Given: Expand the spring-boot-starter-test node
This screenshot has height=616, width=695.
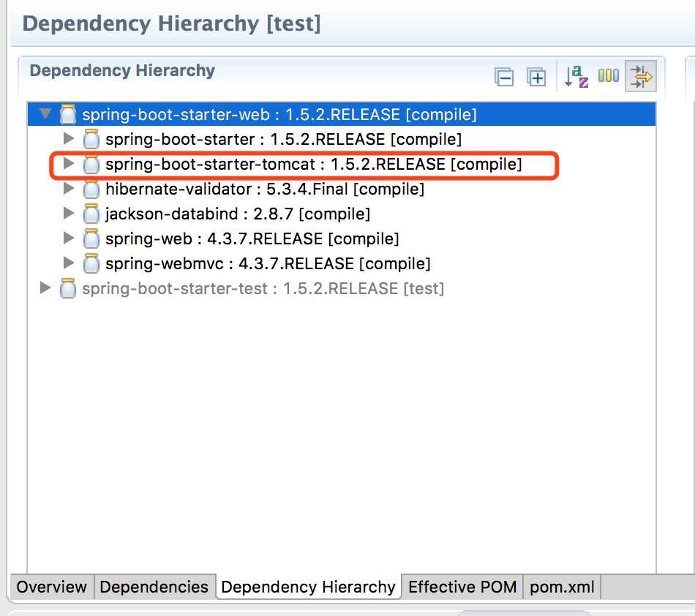Looking at the screenshot, I should pyautogui.click(x=45, y=288).
